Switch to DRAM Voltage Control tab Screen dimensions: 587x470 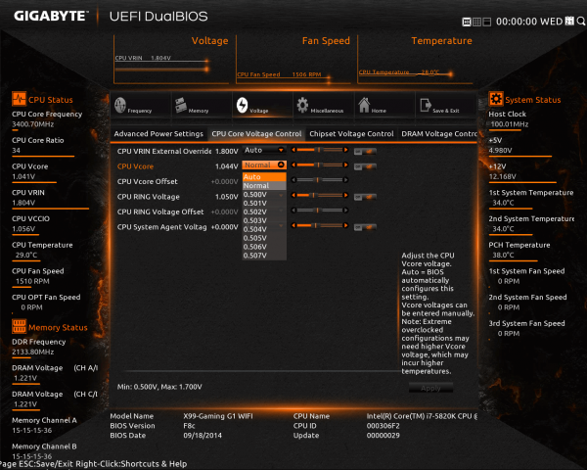[x=438, y=134]
